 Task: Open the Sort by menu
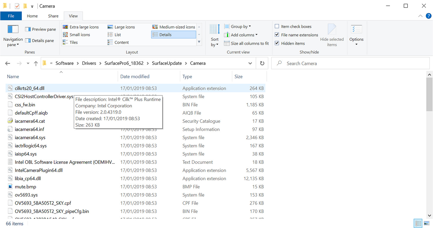point(214,36)
